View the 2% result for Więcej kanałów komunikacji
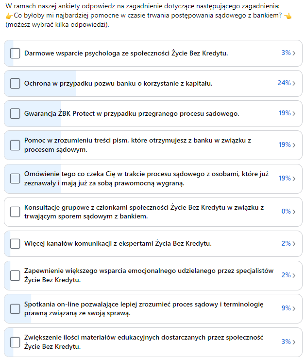The image size is (305, 360). (288, 243)
